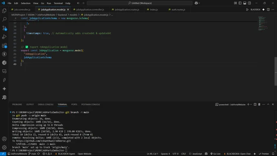Open the File menu

[9, 3]
